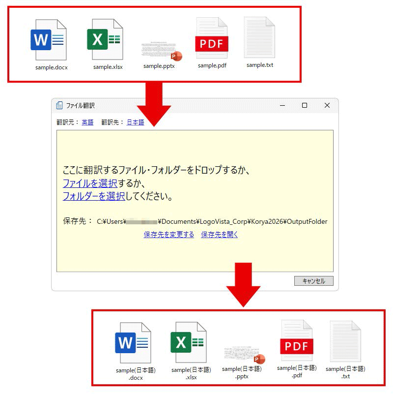
Task: Click the translated sample(日本語).pptx PowerPoint thumbnail
Action: (x=244, y=352)
